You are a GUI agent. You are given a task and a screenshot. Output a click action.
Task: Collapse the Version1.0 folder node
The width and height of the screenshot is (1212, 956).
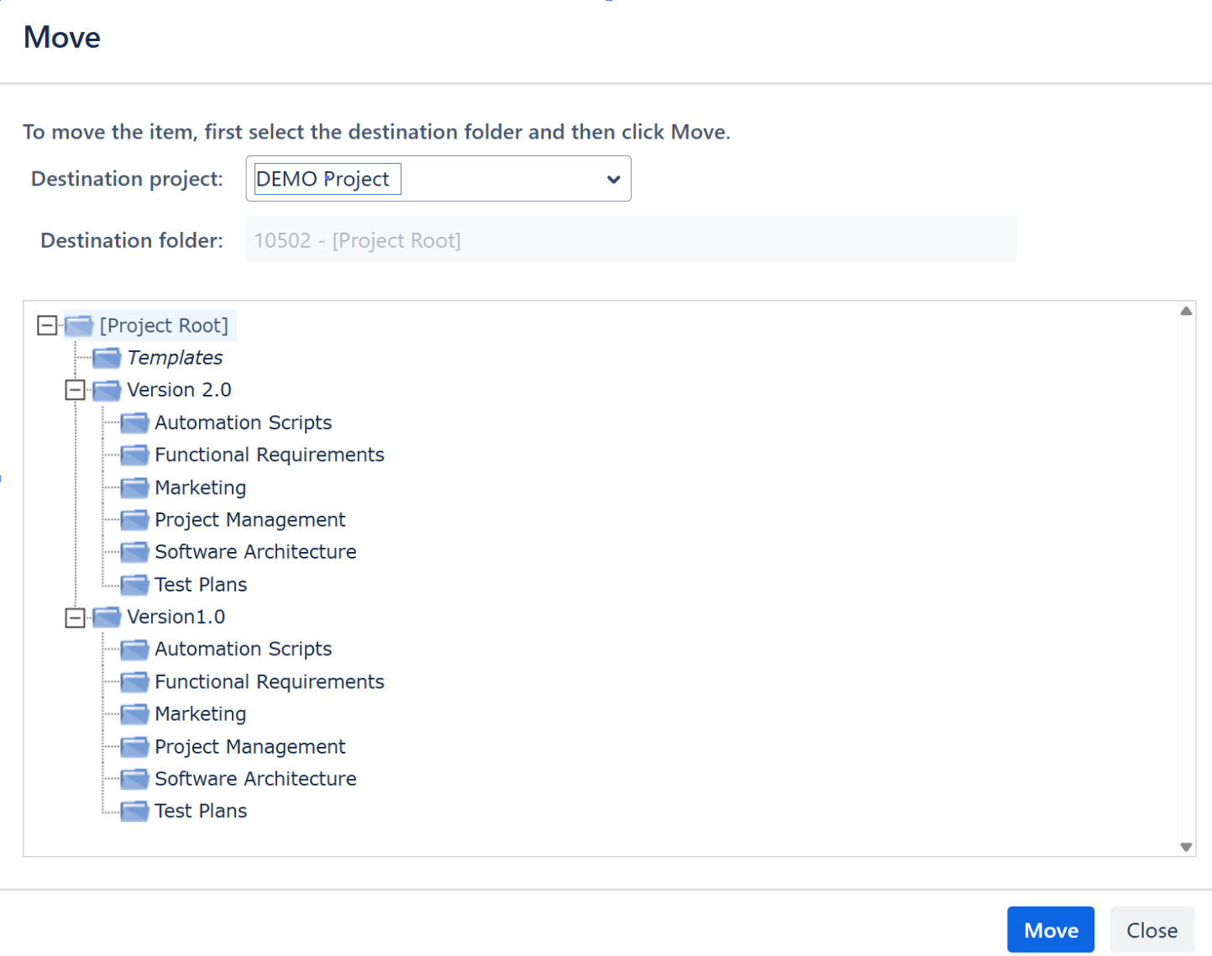(x=76, y=618)
